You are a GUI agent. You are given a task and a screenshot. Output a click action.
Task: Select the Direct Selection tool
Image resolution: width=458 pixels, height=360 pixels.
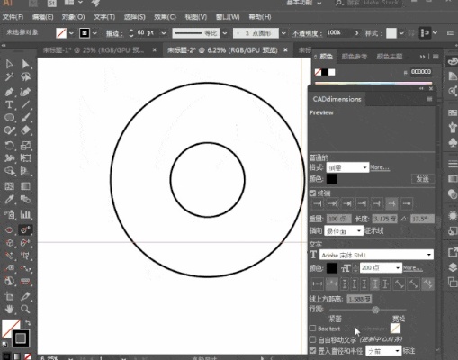(x=25, y=64)
